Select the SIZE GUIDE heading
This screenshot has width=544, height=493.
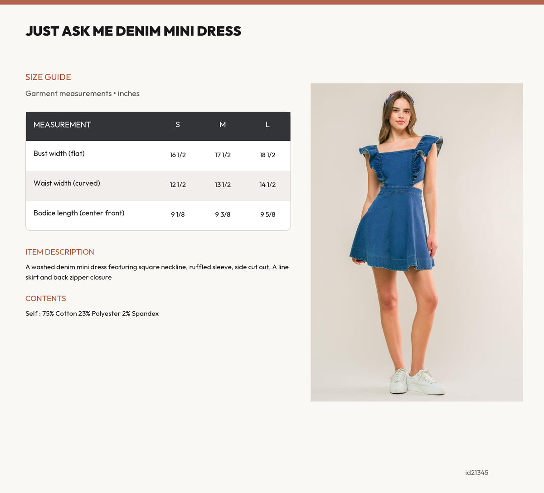[48, 77]
